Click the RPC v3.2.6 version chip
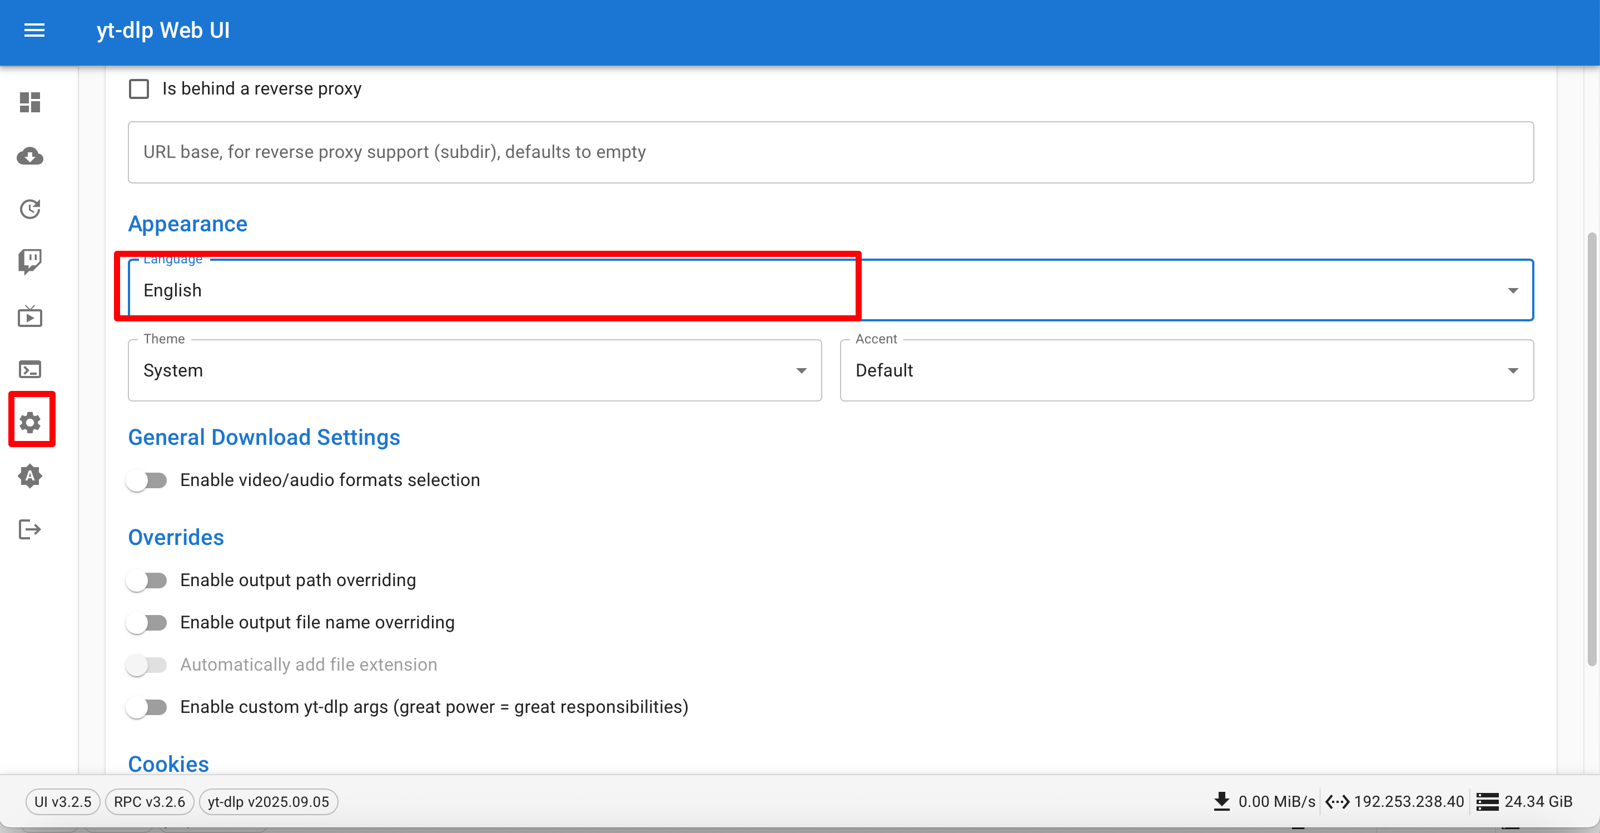The height and width of the screenshot is (833, 1600). pyautogui.click(x=149, y=801)
